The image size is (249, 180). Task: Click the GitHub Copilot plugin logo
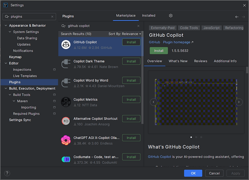66,45
